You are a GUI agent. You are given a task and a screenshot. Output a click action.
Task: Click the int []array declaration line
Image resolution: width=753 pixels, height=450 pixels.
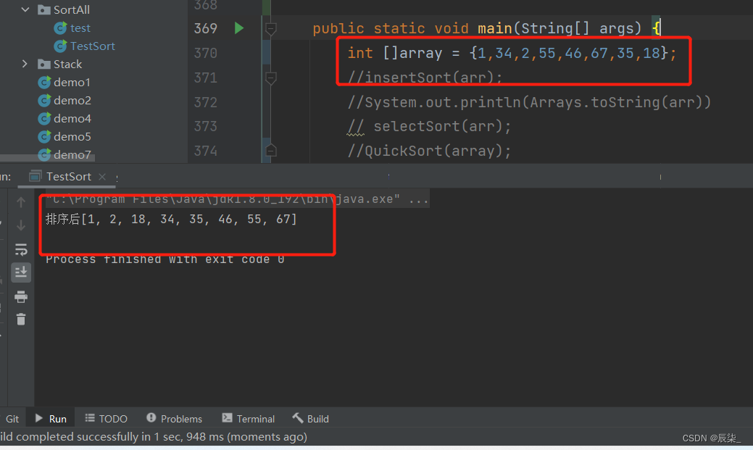point(512,53)
